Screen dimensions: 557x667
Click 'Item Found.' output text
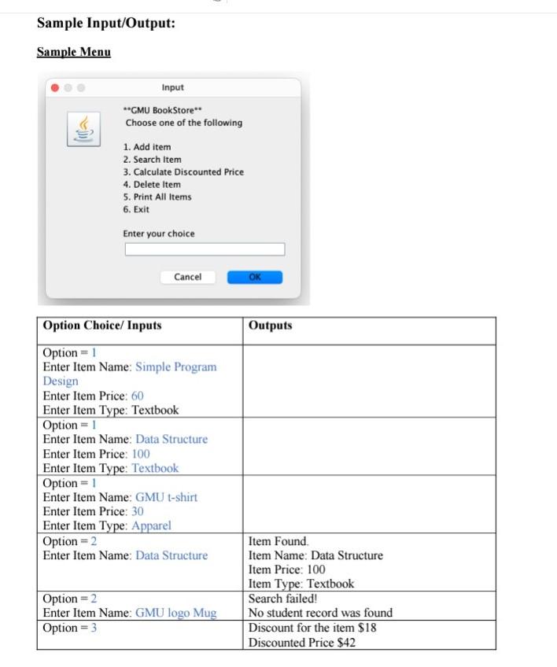(278, 541)
